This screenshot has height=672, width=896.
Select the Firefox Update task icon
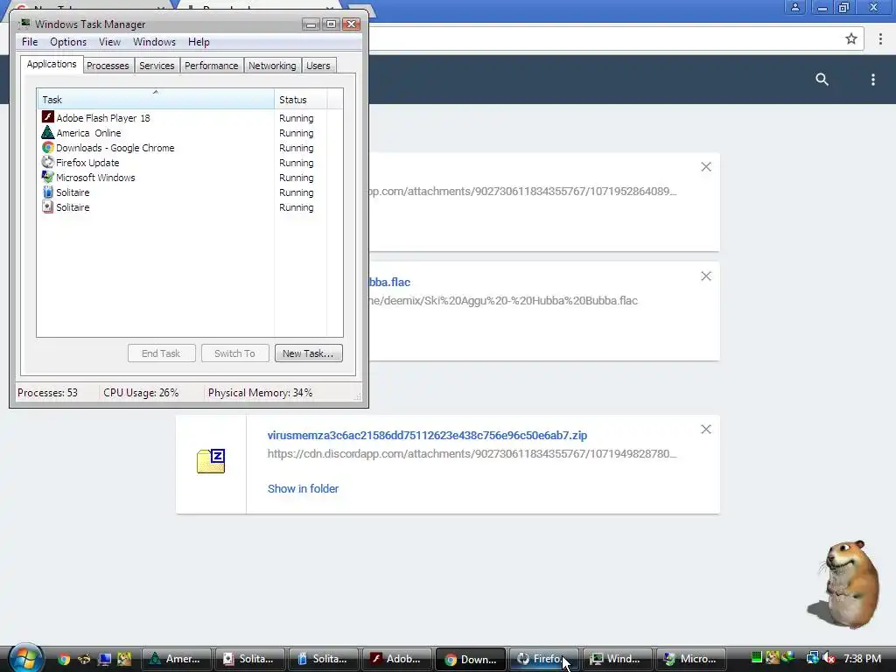click(48, 162)
